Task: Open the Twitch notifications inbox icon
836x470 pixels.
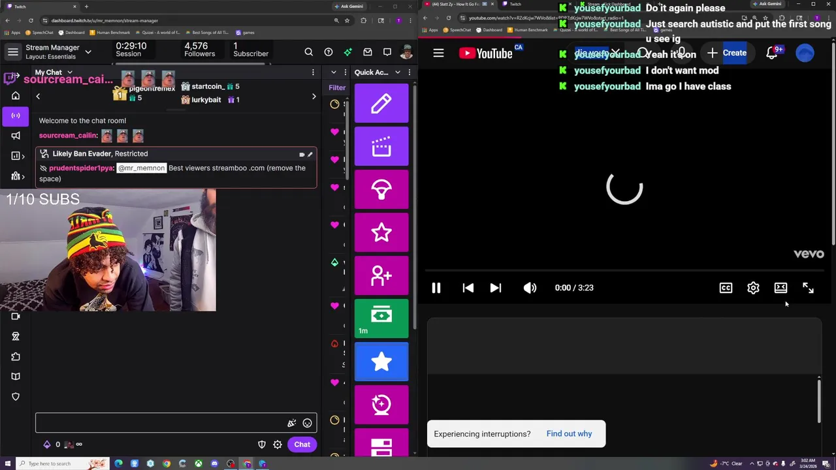Action: [x=368, y=52]
